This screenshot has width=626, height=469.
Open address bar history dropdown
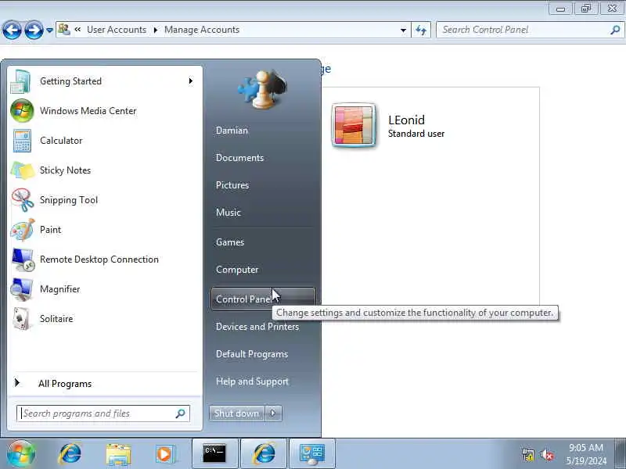pyautogui.click(x=403, y=30)
